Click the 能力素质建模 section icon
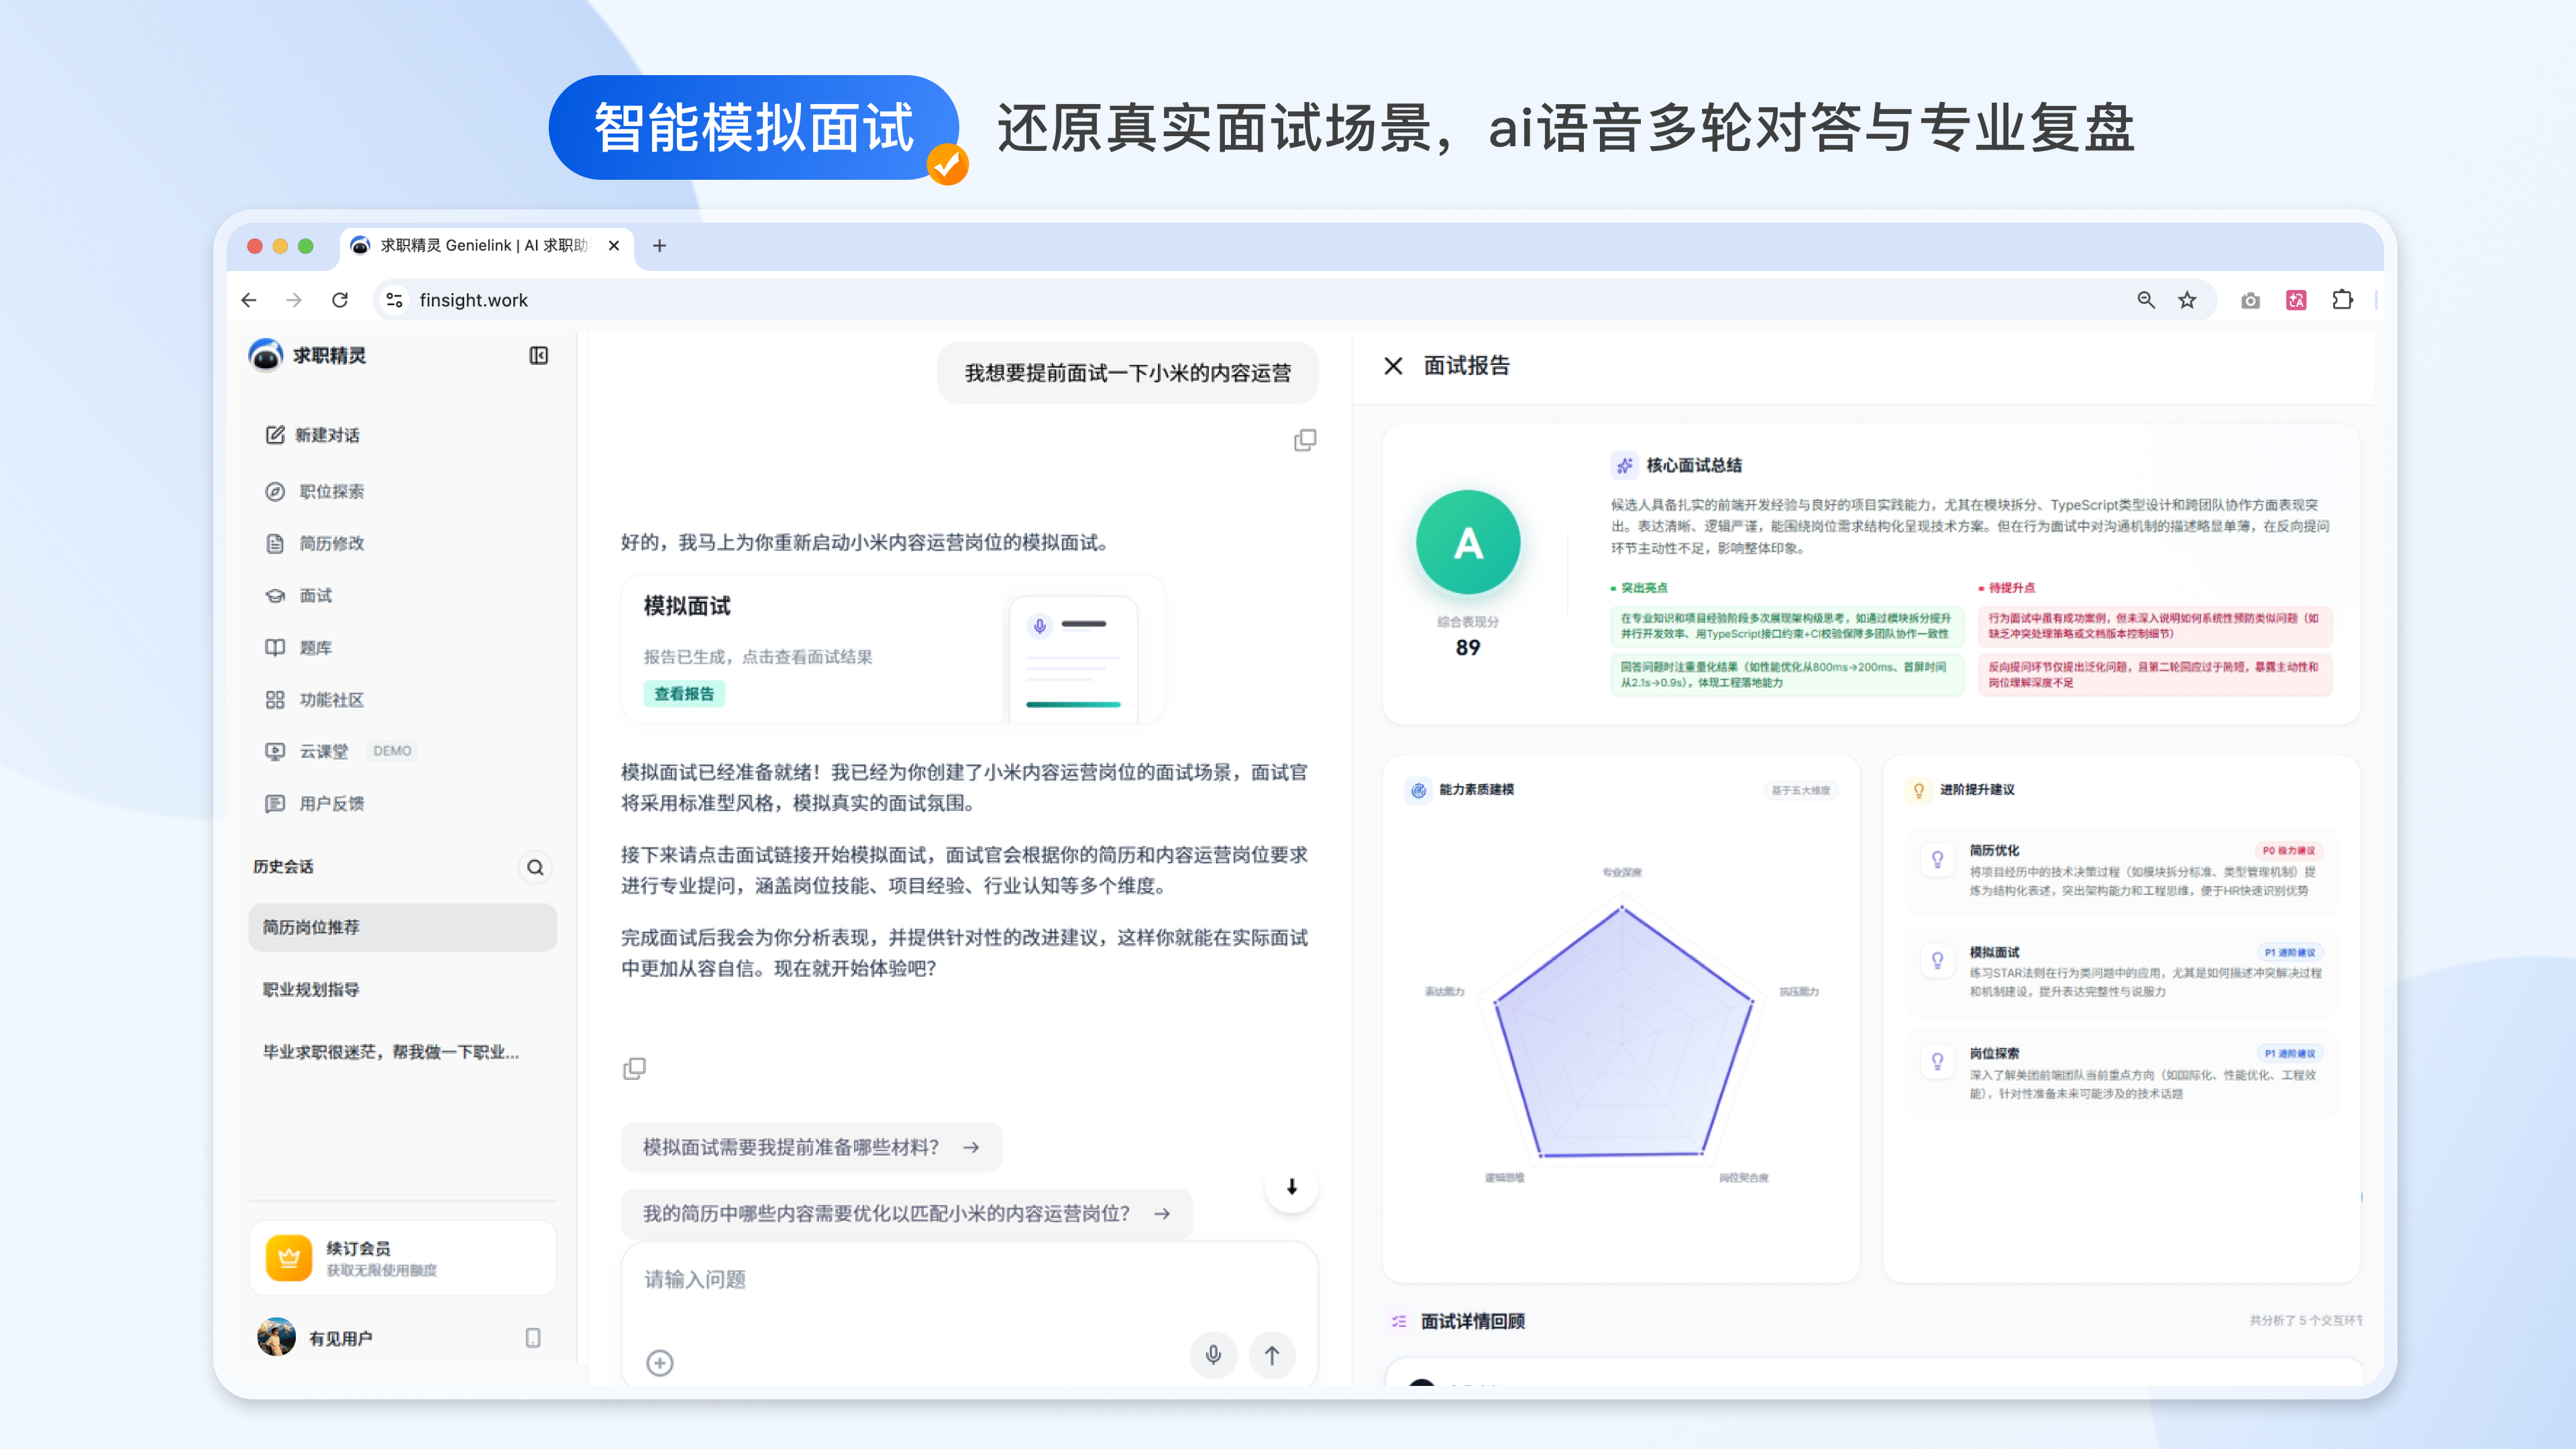The height and width of the screenshot is (1449, 2576). click(1418, 790)
